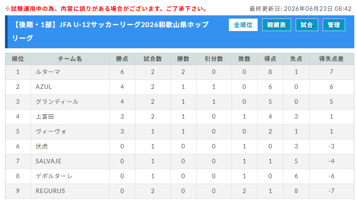Switch to the 戦績表 tab
The height and width of the screenshot is (203, 357).
[276, 25]
